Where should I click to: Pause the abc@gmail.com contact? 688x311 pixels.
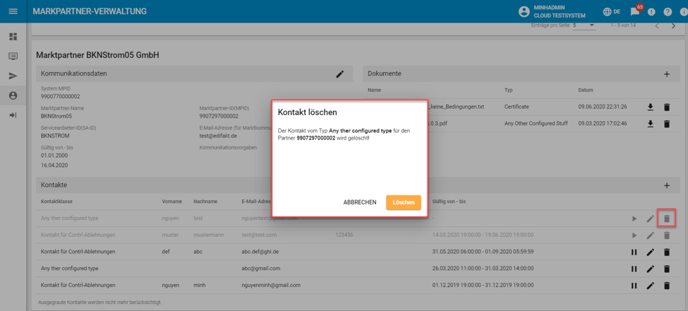(x=634, y=269)
